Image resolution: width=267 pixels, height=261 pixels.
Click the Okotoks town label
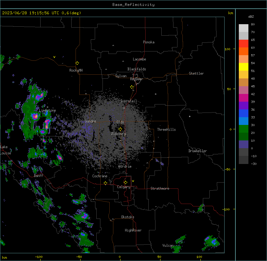coord(128,217)
